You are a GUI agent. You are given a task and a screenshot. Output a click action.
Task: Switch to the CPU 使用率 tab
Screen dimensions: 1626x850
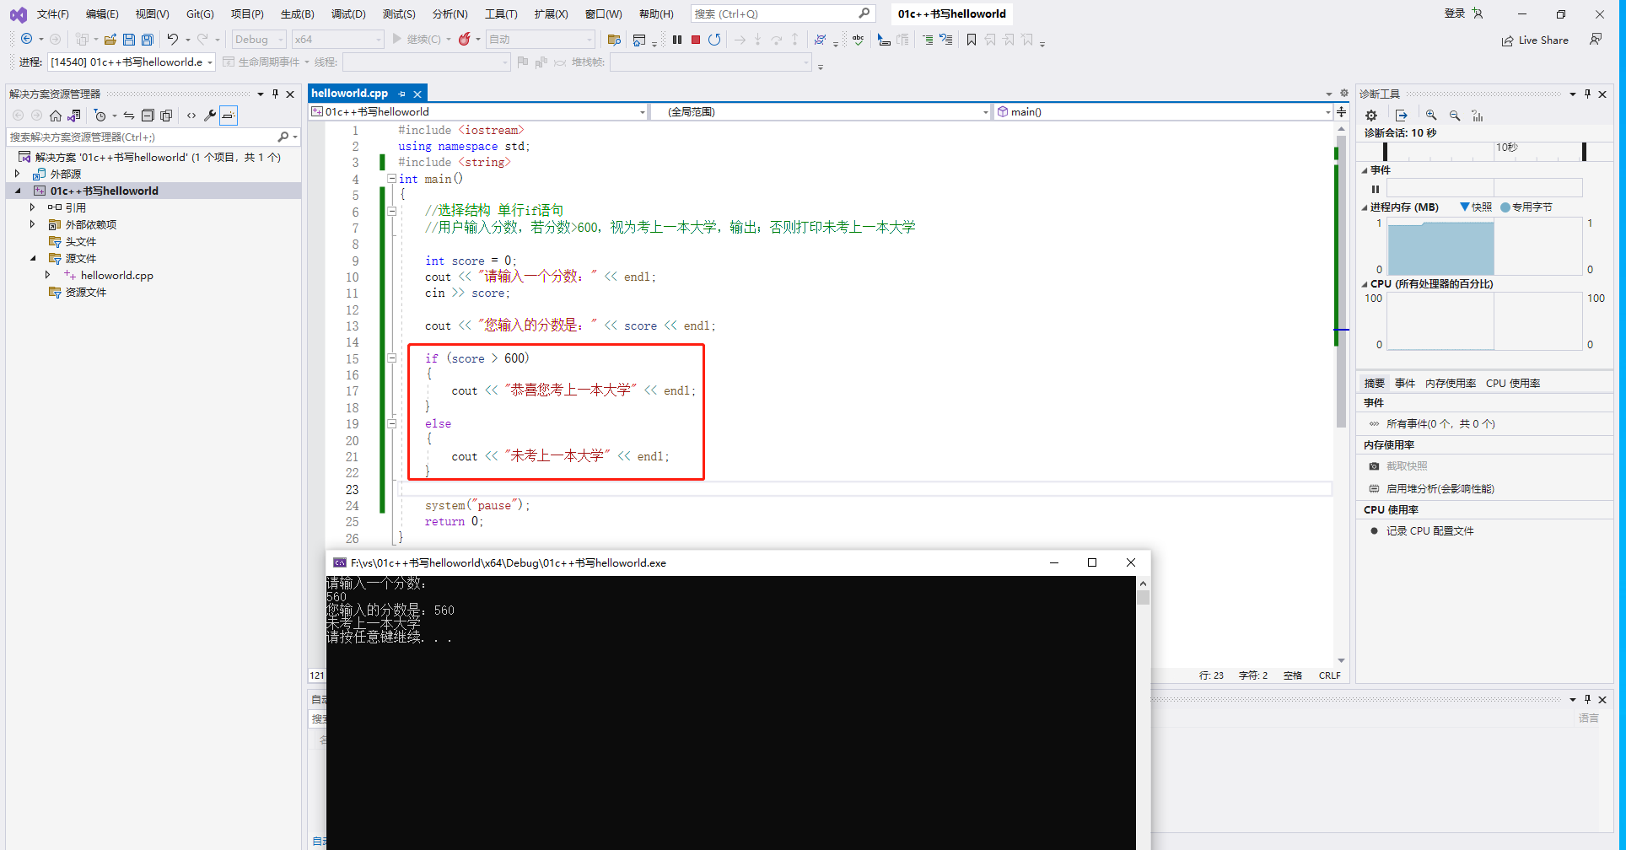1513,383
